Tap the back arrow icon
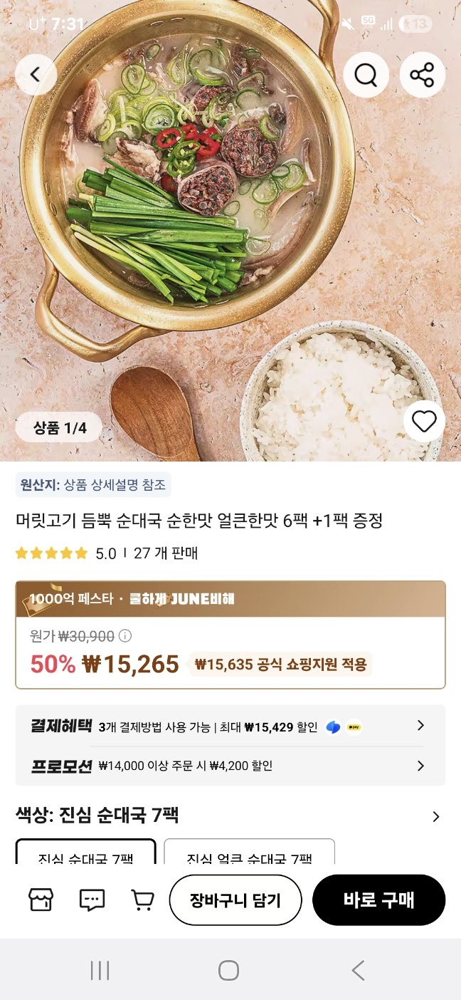Image resolution: width=461 pixels, height=1000 pixels. coord(35,74)
